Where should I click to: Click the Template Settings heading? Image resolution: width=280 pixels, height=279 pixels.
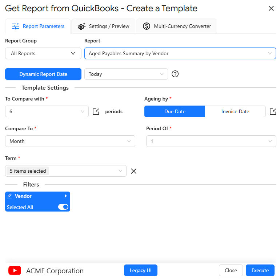point(45,88)
